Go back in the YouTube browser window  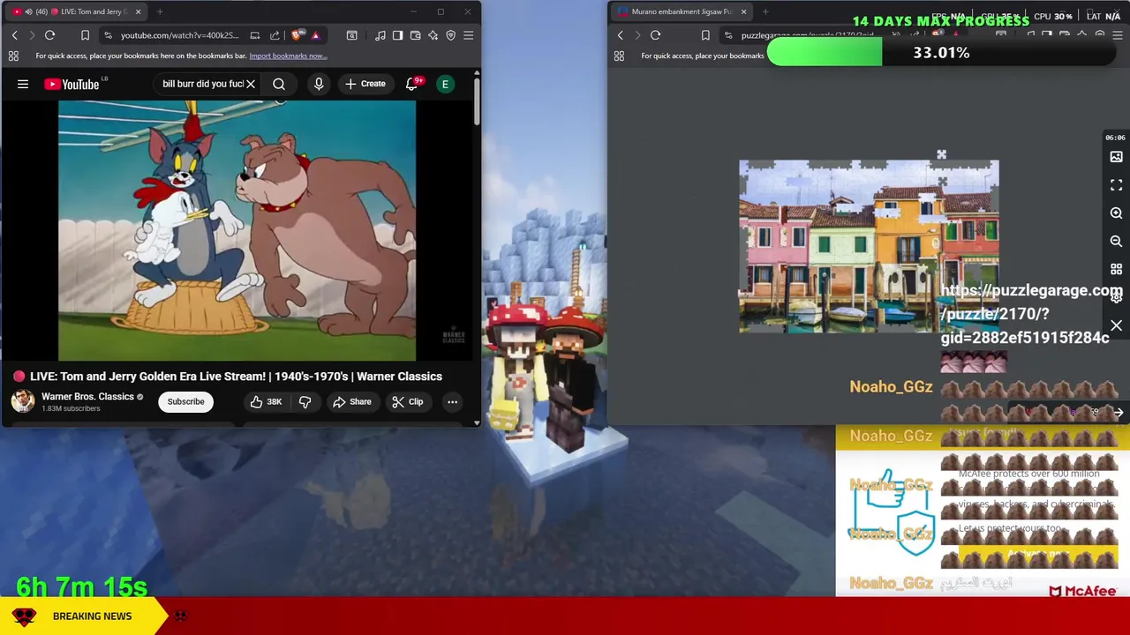pos(14,35)
